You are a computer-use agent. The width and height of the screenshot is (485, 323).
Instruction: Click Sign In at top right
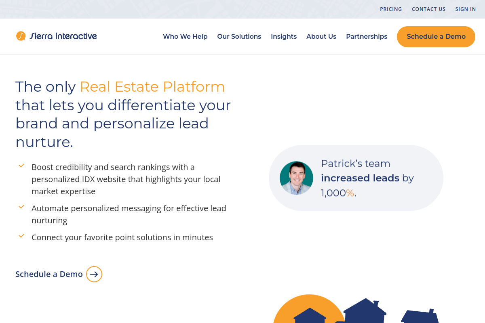click(x=466, y=9)
